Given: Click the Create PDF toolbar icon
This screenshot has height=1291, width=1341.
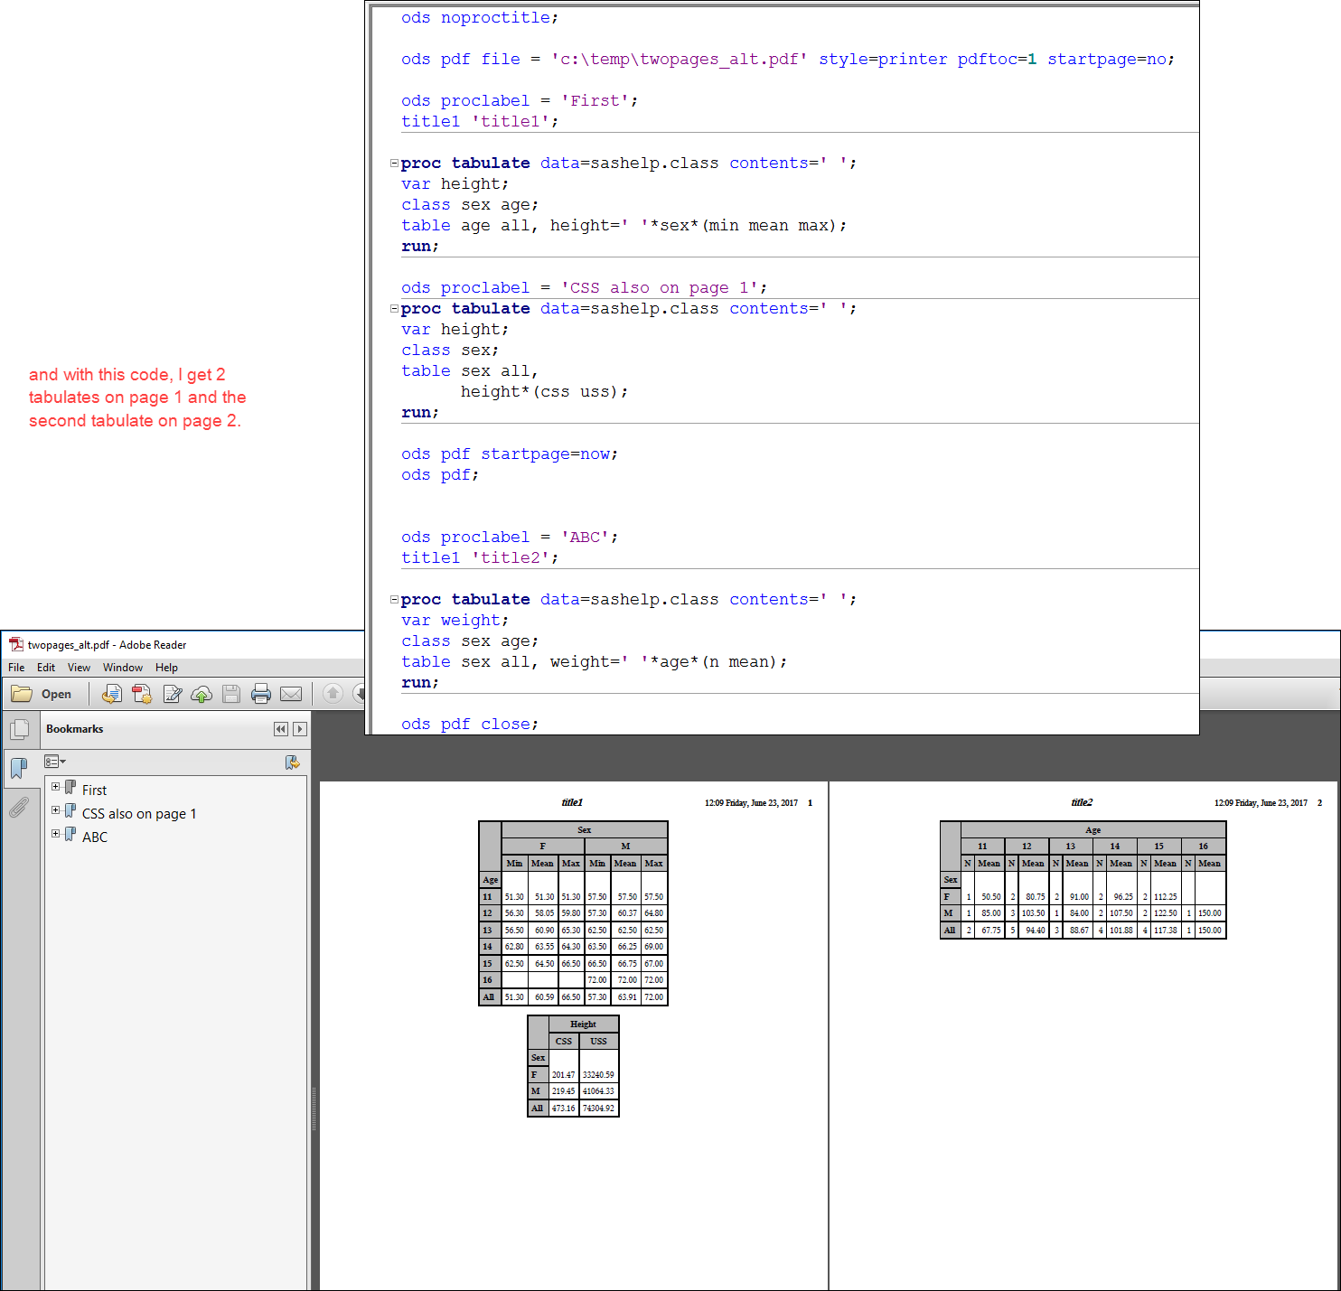Looking at the screenshot, I should click(x=142, y=694).
